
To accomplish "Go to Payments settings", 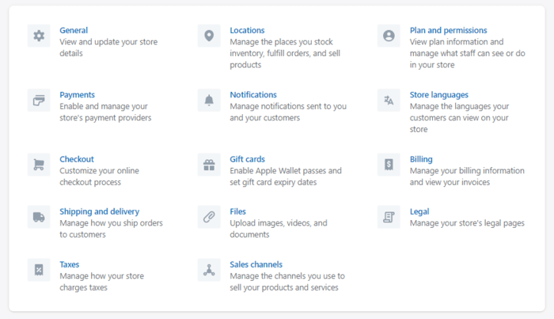I will 77,95.
